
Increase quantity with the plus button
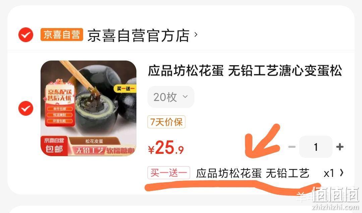click(x=340, y=147)
